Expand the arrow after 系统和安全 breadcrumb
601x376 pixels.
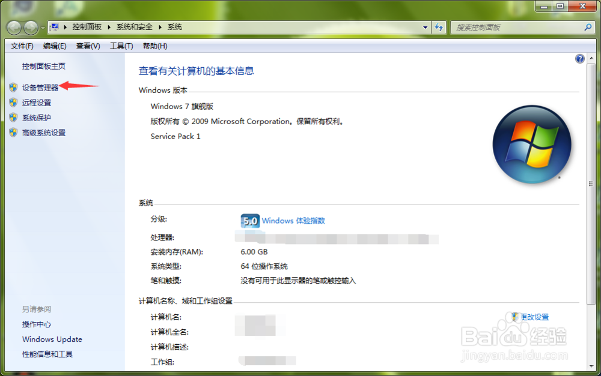pyautogui.click(x=160, y=27)
